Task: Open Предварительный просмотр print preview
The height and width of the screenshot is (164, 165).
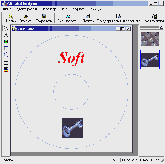Action: [119, 18]
